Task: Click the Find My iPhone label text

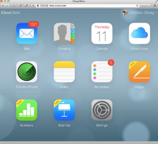Action: pyautogui.click(x=27, y=87)
